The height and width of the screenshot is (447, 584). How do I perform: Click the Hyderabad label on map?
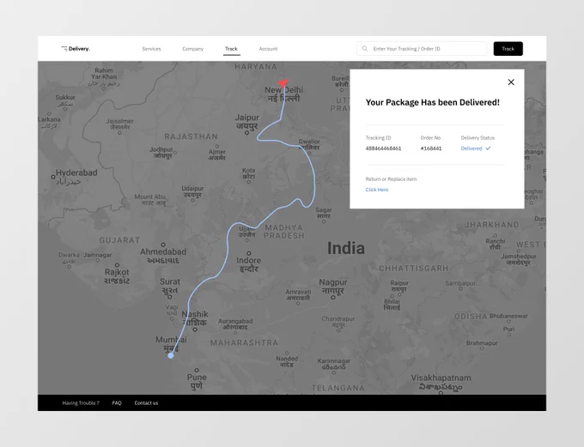click(76, 177)
